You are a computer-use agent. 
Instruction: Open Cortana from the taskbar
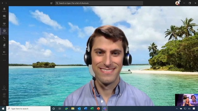point(54,109)
